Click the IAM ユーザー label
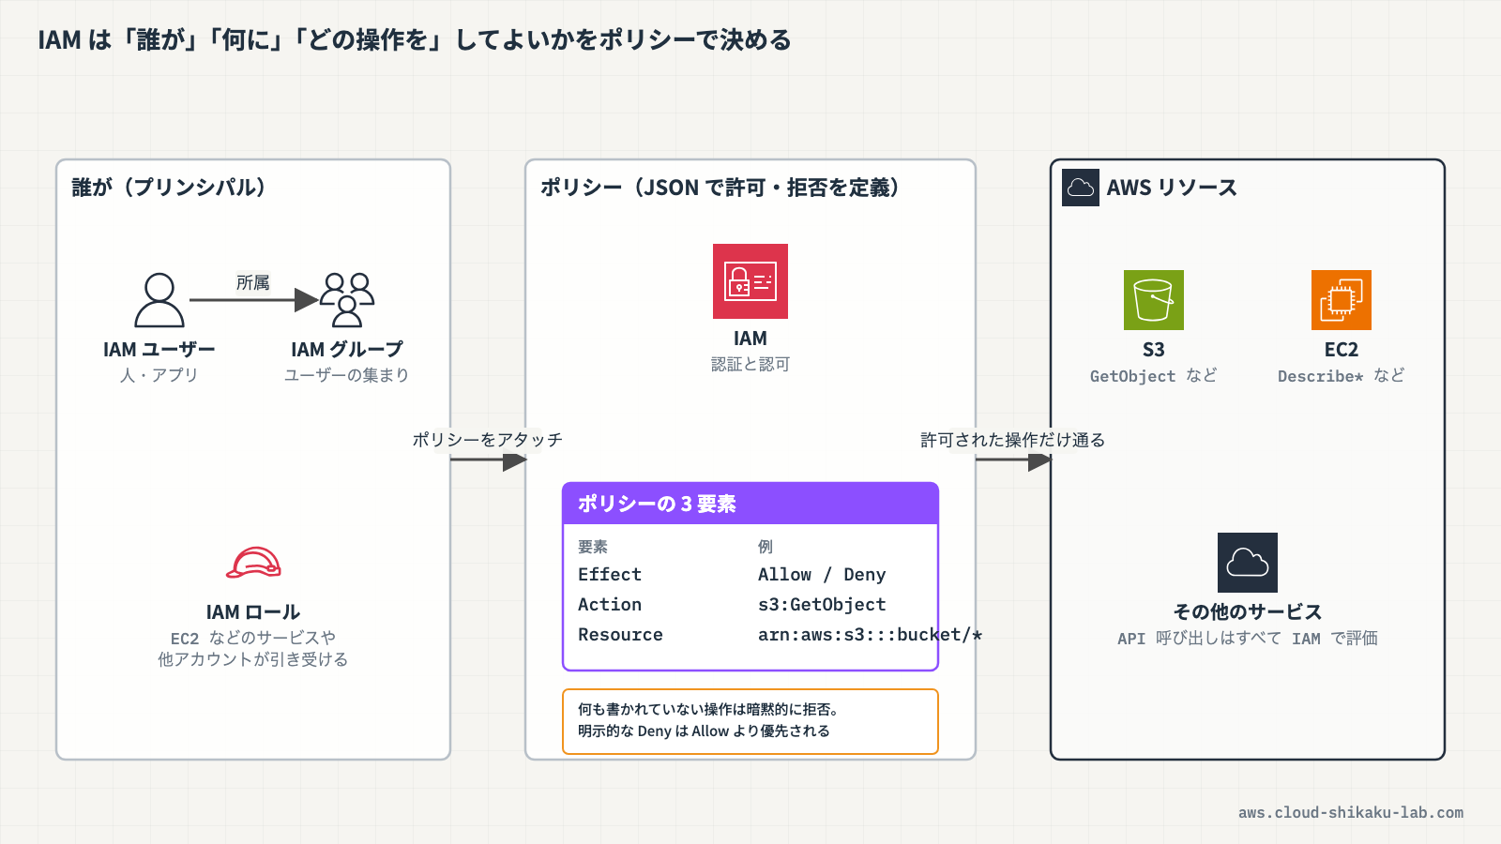This screenshot has width=1501, height=844. [x=159, y=350]
